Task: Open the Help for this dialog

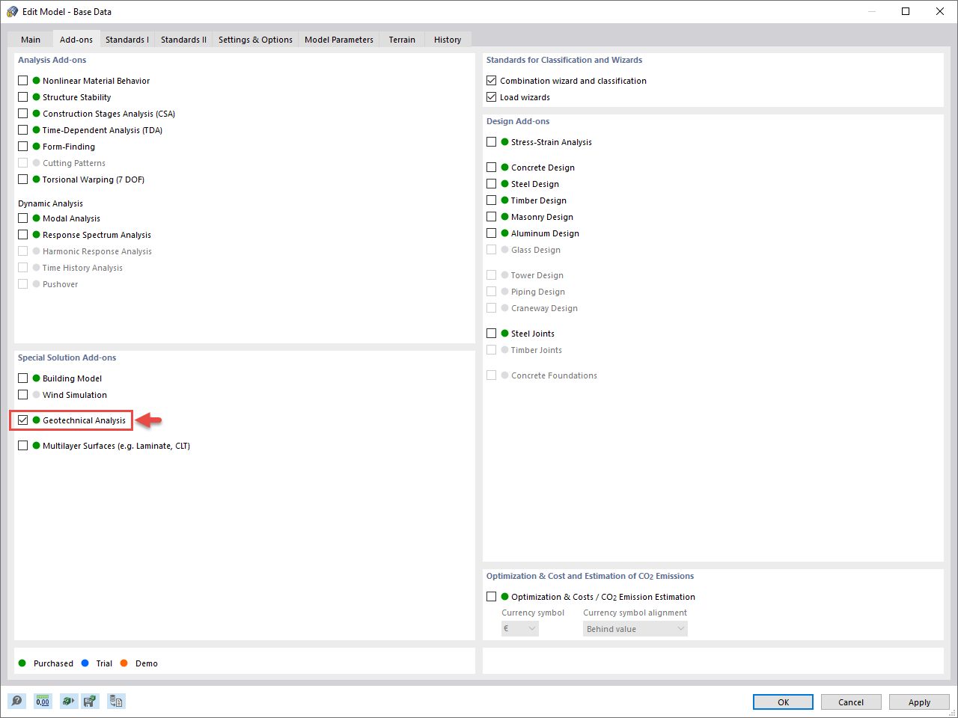Action: pos(16,701)
